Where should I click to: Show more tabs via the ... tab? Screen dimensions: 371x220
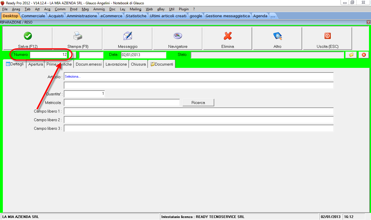pyautogui.click(x=273, y=16)
